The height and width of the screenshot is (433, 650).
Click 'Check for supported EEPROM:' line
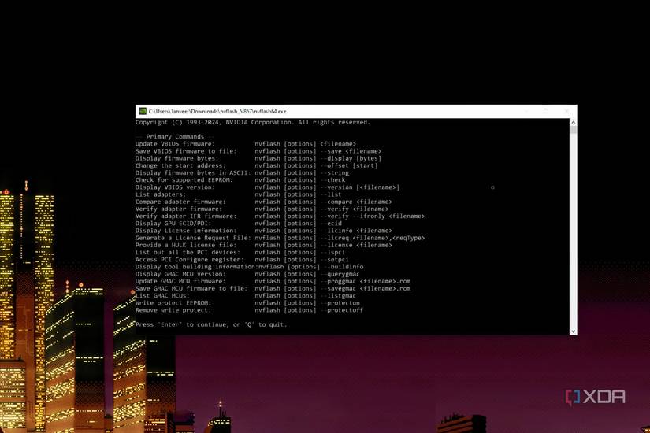click(240, 180)
